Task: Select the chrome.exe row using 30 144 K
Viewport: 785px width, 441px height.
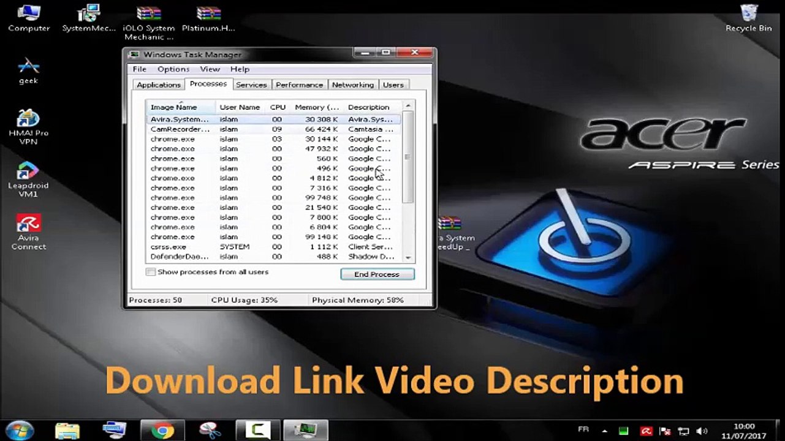Action: (x=274, y=139)
